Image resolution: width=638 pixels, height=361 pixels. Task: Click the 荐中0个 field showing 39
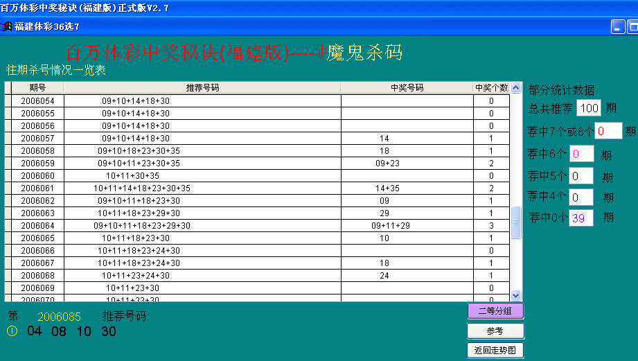pyautogui.click(x=581, y=218)
